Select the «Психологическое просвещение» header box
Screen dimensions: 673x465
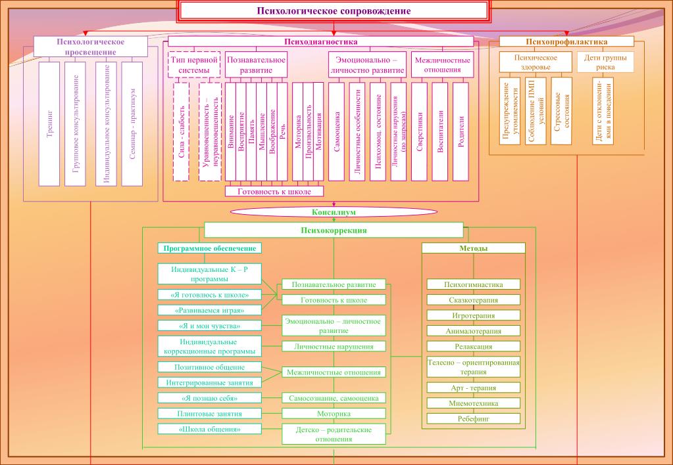pyautogui.click(x=91, y=47)
